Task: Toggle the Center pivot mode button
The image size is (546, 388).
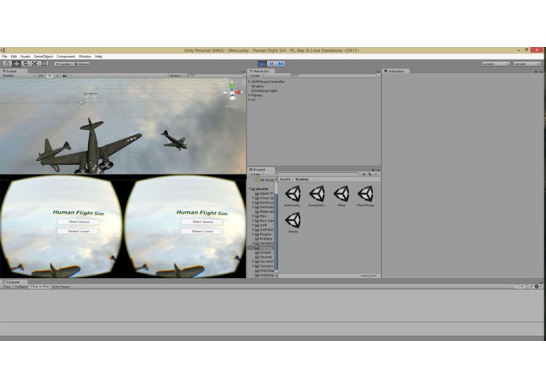Action: point(63,64)
